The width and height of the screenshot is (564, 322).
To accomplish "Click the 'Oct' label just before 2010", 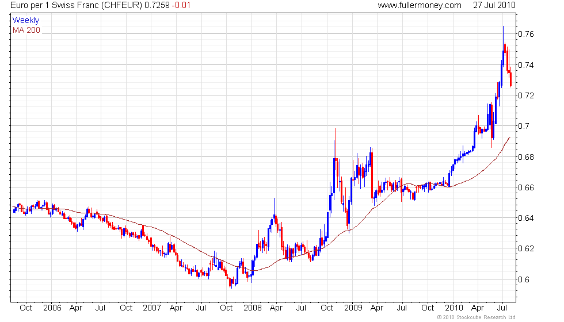I will coord(428,308).
